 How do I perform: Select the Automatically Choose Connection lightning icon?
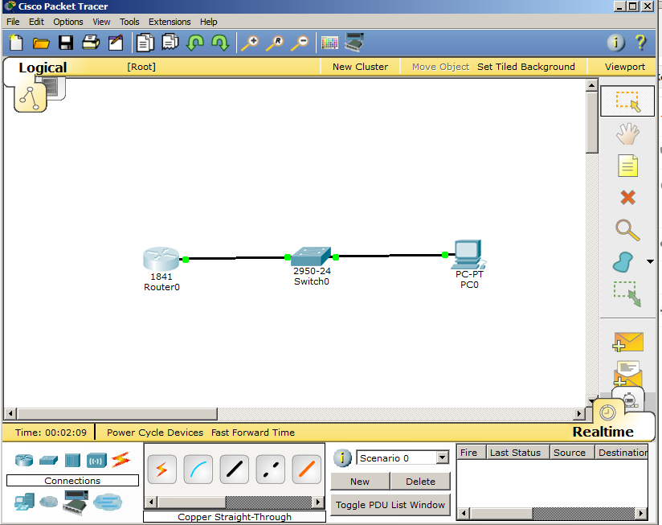coord(161,469)
